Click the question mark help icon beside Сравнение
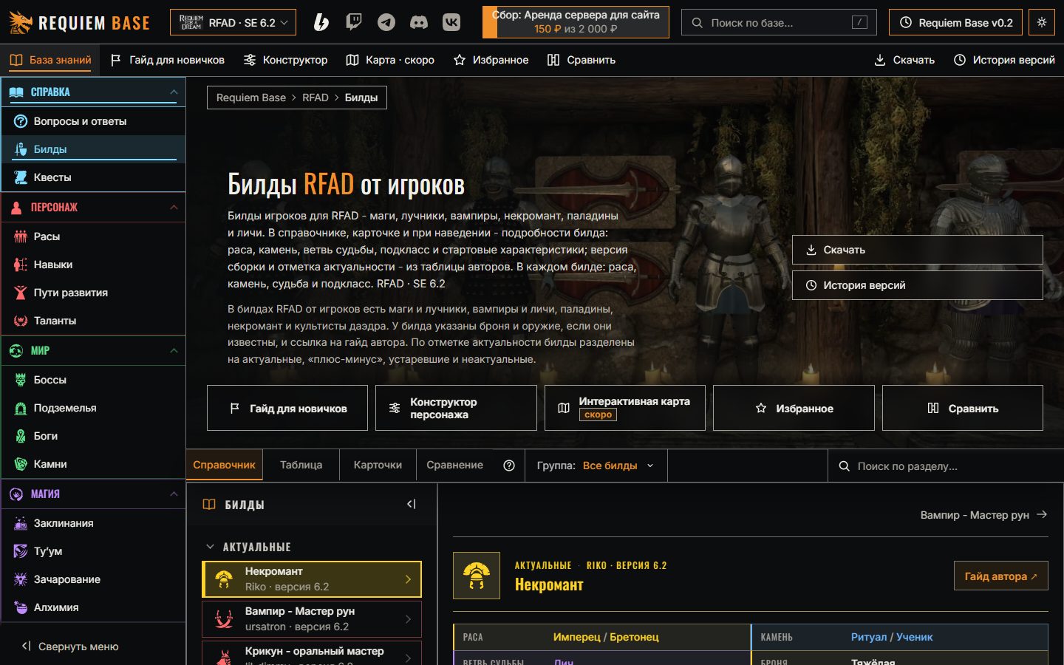 (x=509, y=465)
